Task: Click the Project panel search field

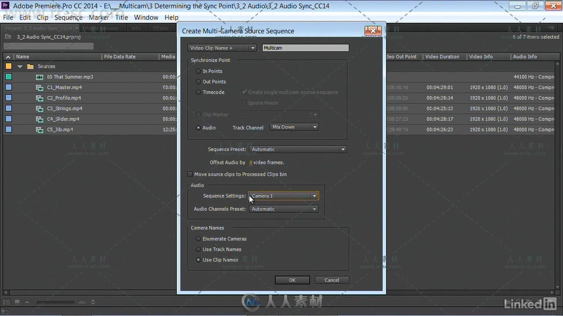Action: [x=48, y=46]
